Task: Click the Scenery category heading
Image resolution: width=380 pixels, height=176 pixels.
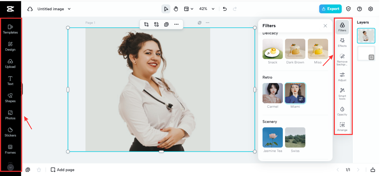Action: pyautogui.click(x=270, y=122)
